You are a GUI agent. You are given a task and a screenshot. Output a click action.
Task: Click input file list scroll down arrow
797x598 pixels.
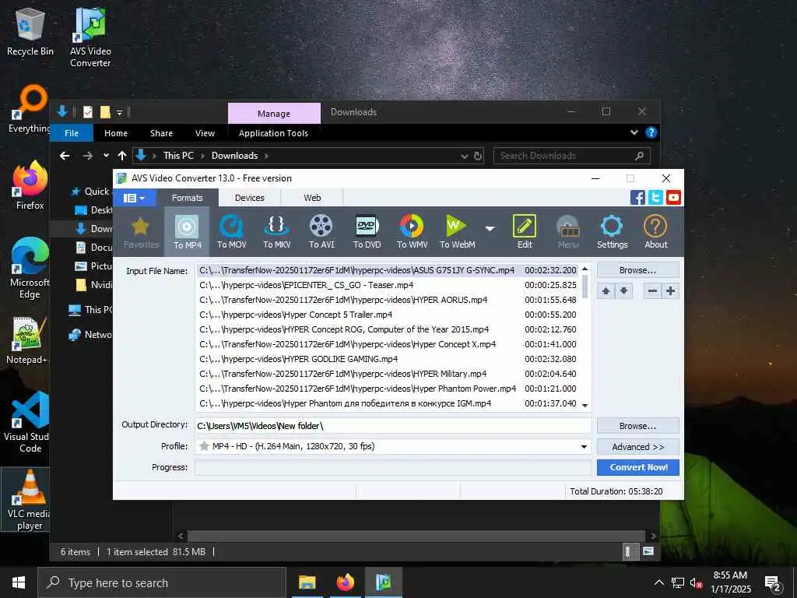pyautogui.click(x=585, y=405)
